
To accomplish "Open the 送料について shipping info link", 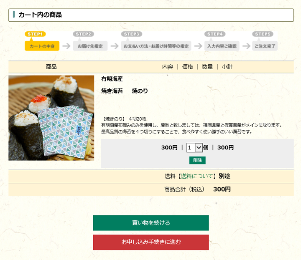I will click(197, 176).
